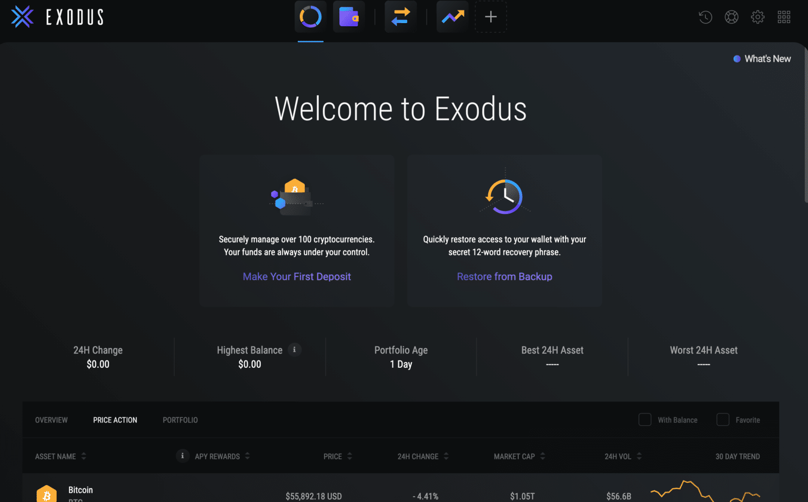Click Make Your First Deposit
Screen dimensions: 808x502
tap(297, 276)
